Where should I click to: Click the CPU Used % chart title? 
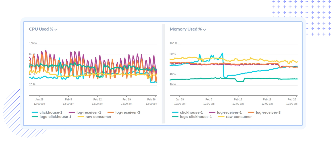41,29
